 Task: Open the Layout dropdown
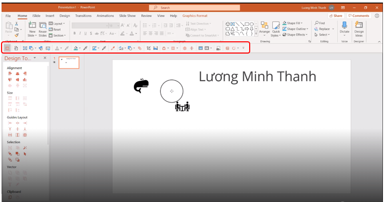[57, 23]
